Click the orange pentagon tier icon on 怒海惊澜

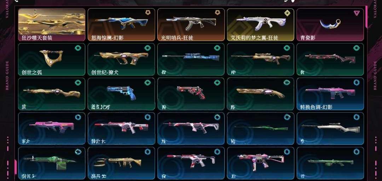point(147,13)
